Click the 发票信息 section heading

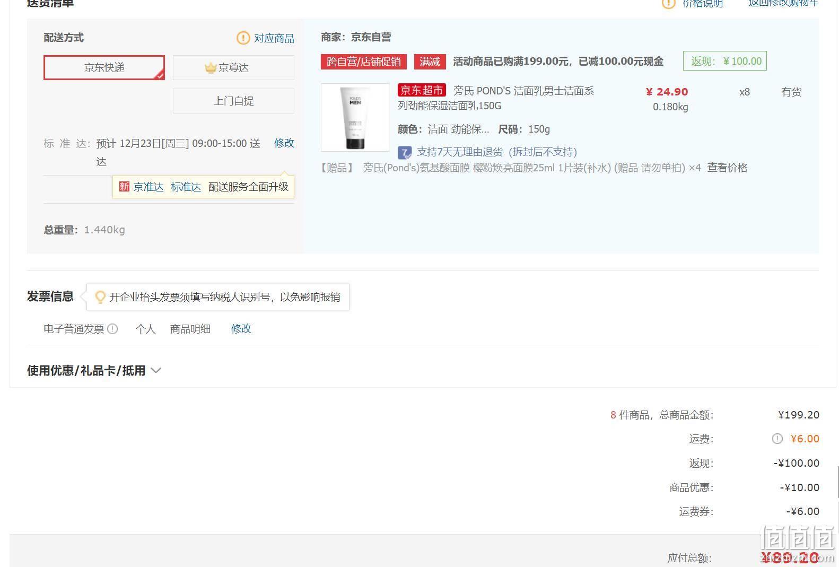pos(50,296)
